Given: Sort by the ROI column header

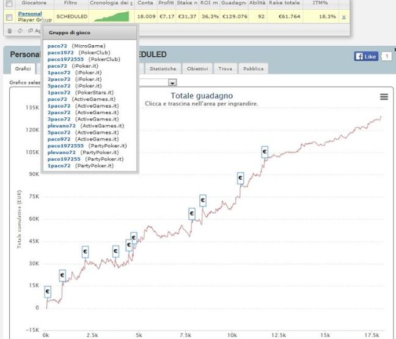Looking at the screenshot, I should click(209, 3).
